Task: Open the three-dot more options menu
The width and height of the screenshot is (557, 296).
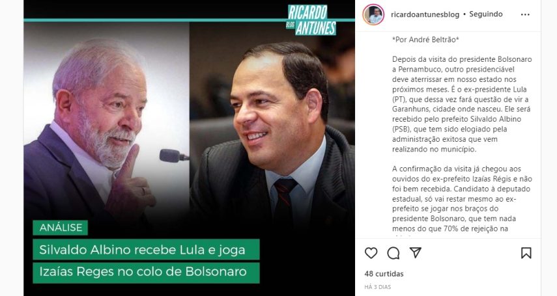Action: (x=525, y=14)
